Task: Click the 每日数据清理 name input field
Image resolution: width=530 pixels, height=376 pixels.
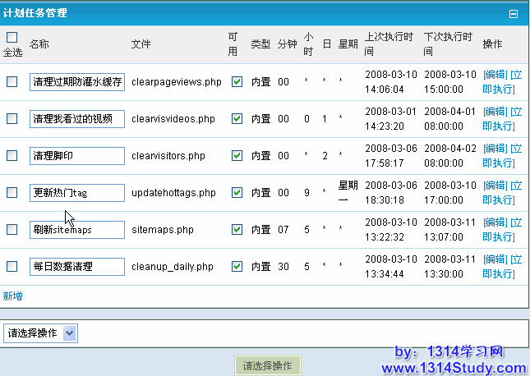Action: [x=77, y=267]
